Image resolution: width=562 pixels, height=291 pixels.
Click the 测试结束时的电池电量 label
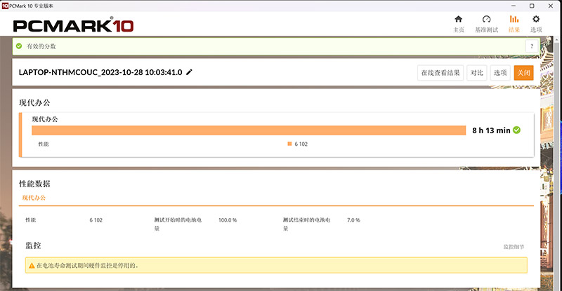click(x=306, y=224)
